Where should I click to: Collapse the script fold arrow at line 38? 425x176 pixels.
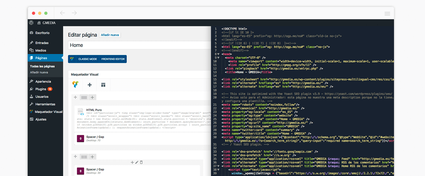(218, 170)
